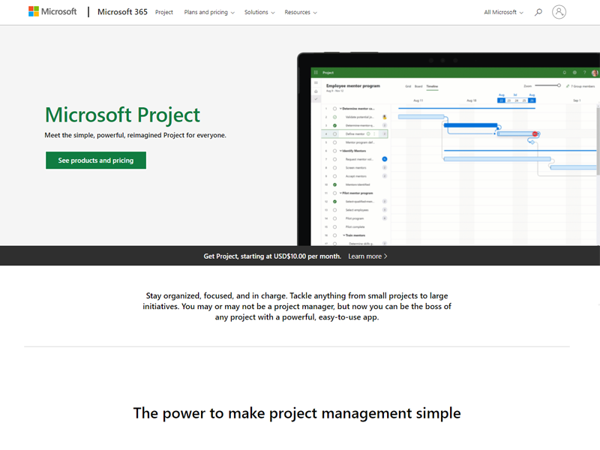Mark Mentor program def... task complete
This screenshot has height=450, width=600.
tap(334, 142)
